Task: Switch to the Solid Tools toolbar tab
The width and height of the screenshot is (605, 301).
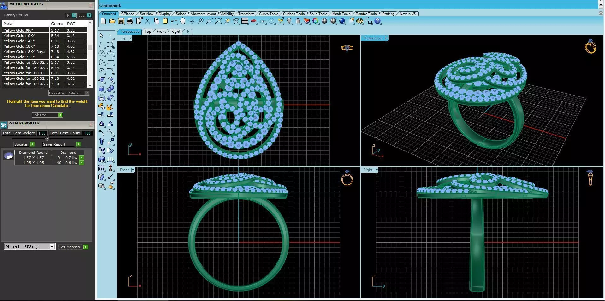Action: tap(318, 14)
